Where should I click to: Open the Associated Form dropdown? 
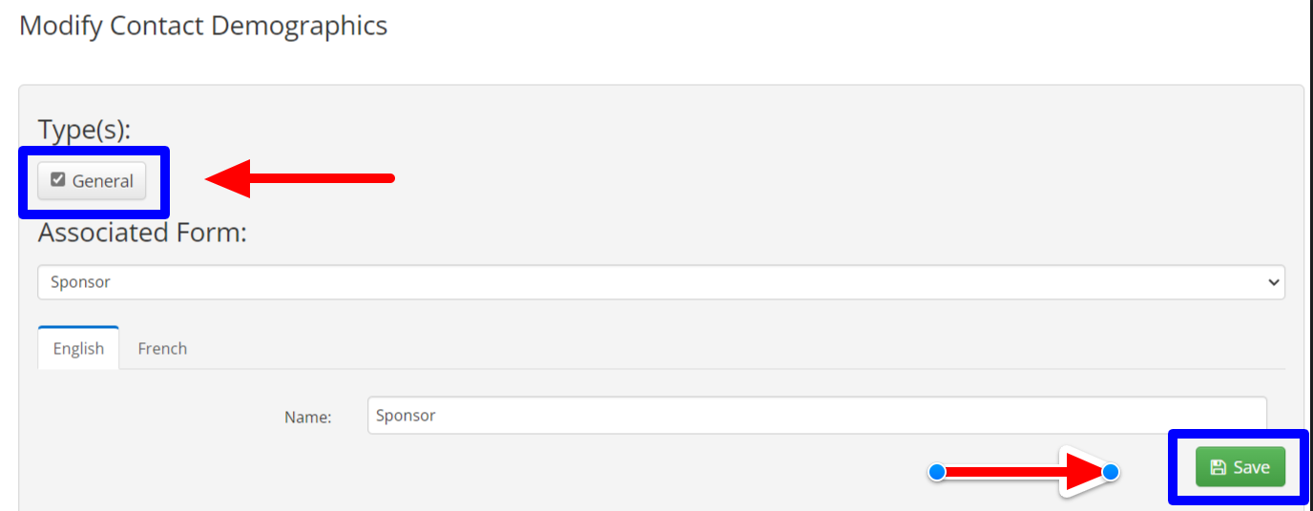[661, 282]
